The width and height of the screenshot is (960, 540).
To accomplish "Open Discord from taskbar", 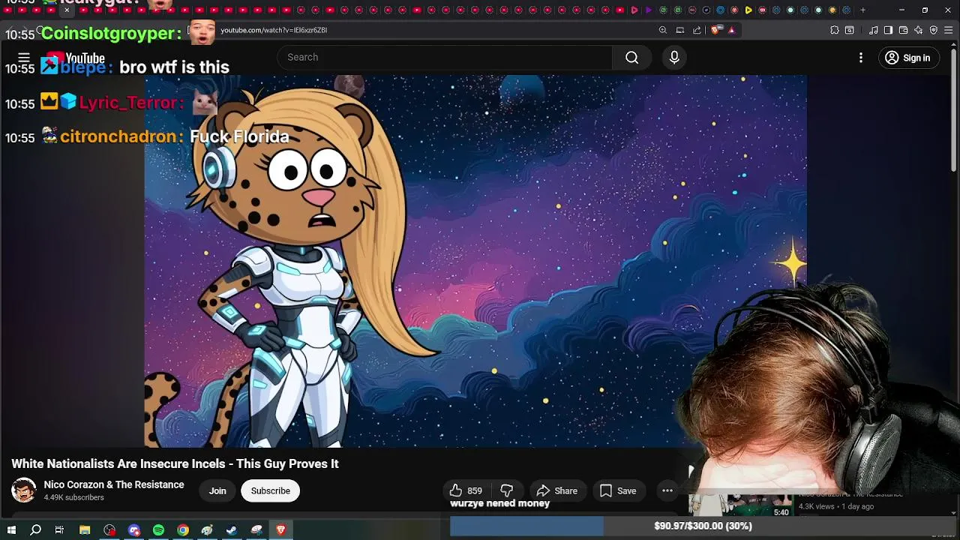I will click(134, 530).
